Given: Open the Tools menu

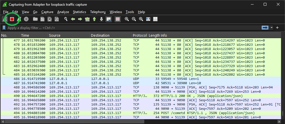Looking at the screenshot, I should [130, 12].
